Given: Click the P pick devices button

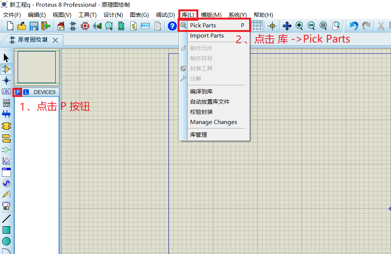Looking at the screenshot, I should tap(18, 92).
